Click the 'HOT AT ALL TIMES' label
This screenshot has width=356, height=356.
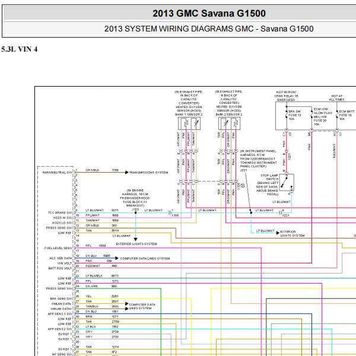pos(336,98)
